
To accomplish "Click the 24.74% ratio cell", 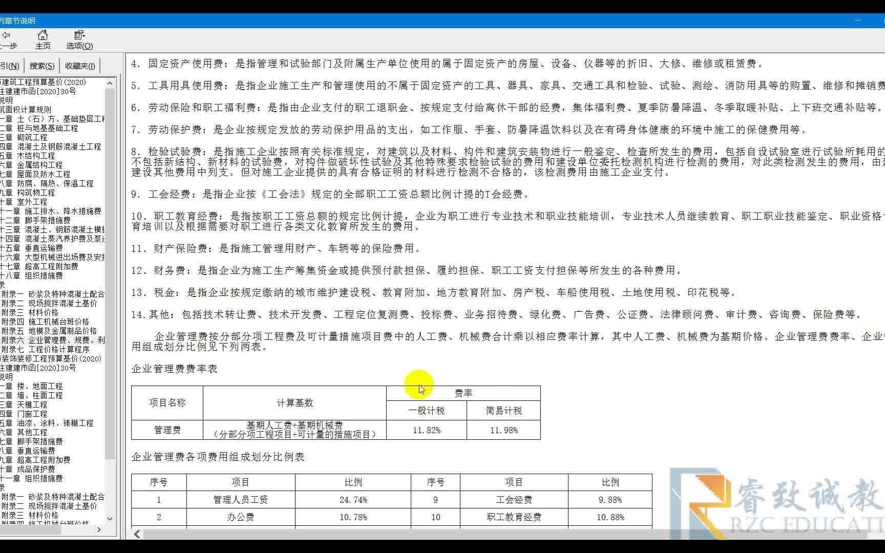I will point(353,500).
